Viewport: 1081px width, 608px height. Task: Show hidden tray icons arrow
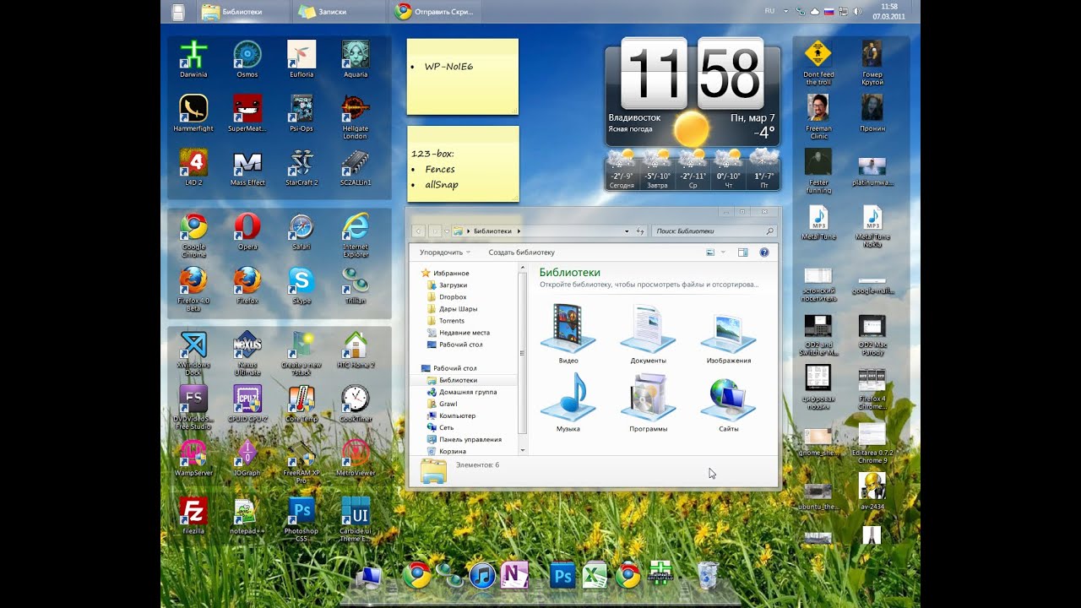coord(785,11)
